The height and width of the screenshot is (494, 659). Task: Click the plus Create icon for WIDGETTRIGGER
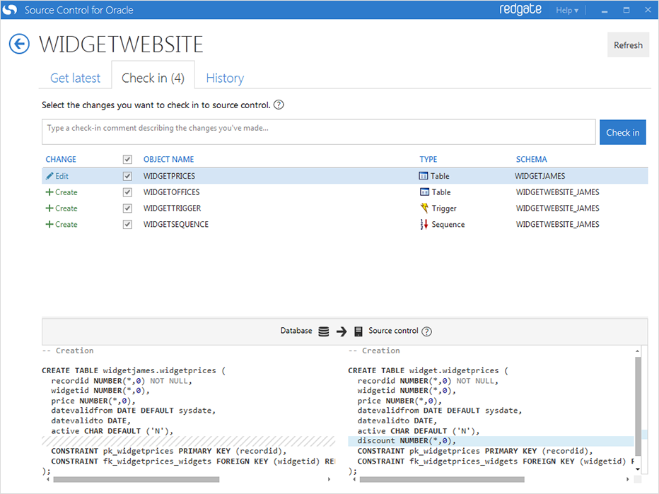49,208
